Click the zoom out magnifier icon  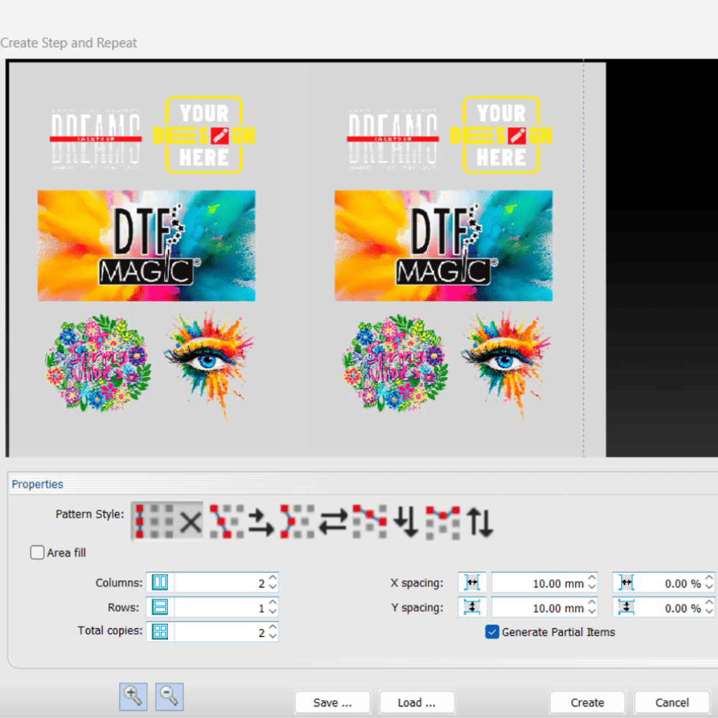point(170,695)
